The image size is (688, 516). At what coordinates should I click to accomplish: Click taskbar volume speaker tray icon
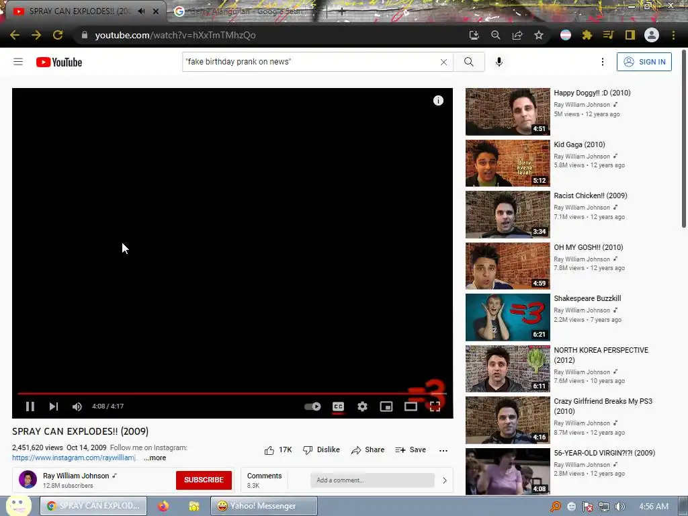[x=619, y=507]
